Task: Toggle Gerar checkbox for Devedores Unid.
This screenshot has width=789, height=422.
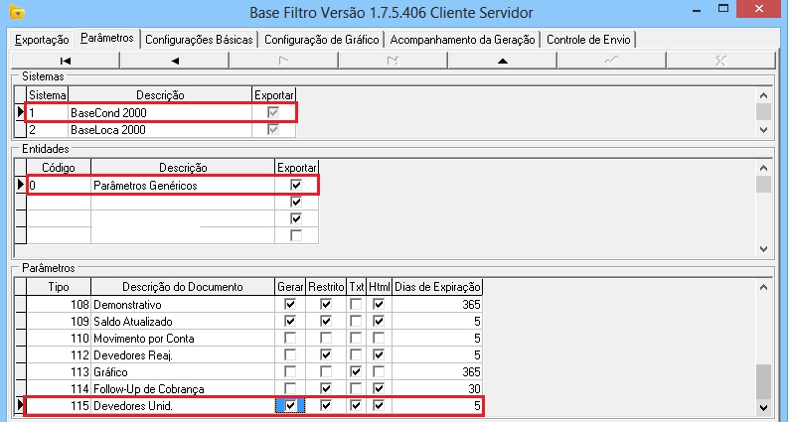Action: [x=290, y=406]
